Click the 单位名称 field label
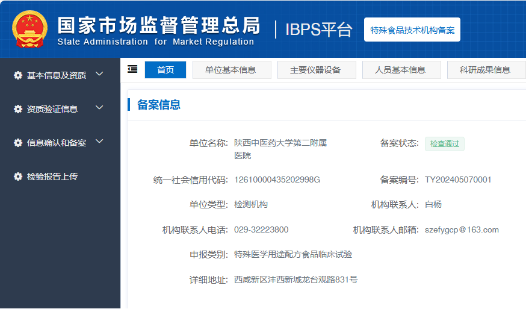Screen dimensions: 526x309 (x=209, y=143)
